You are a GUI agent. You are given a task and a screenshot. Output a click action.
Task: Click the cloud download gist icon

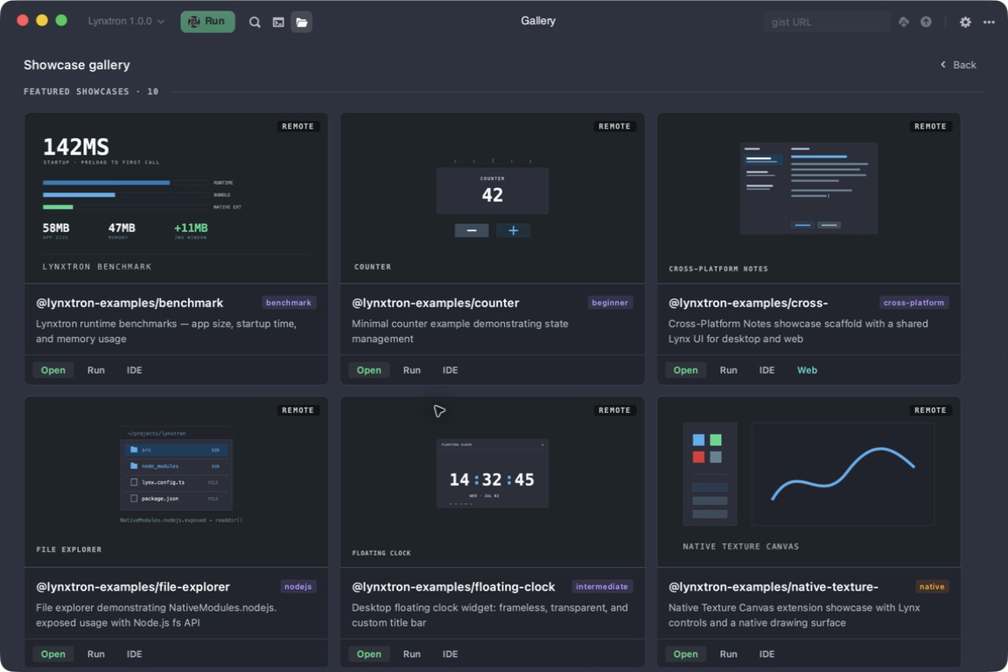904,22
